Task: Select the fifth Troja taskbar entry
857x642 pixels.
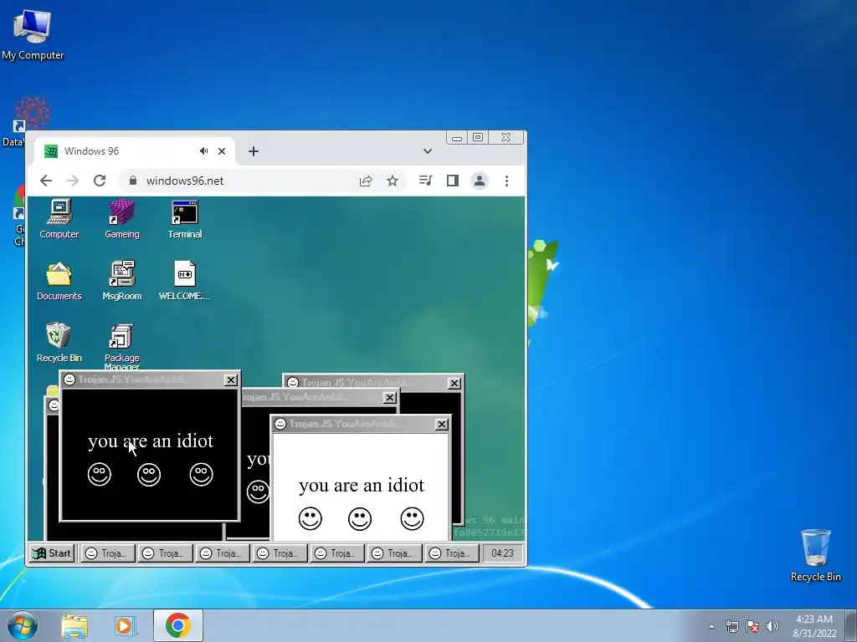Action: (x=336, y=553)
